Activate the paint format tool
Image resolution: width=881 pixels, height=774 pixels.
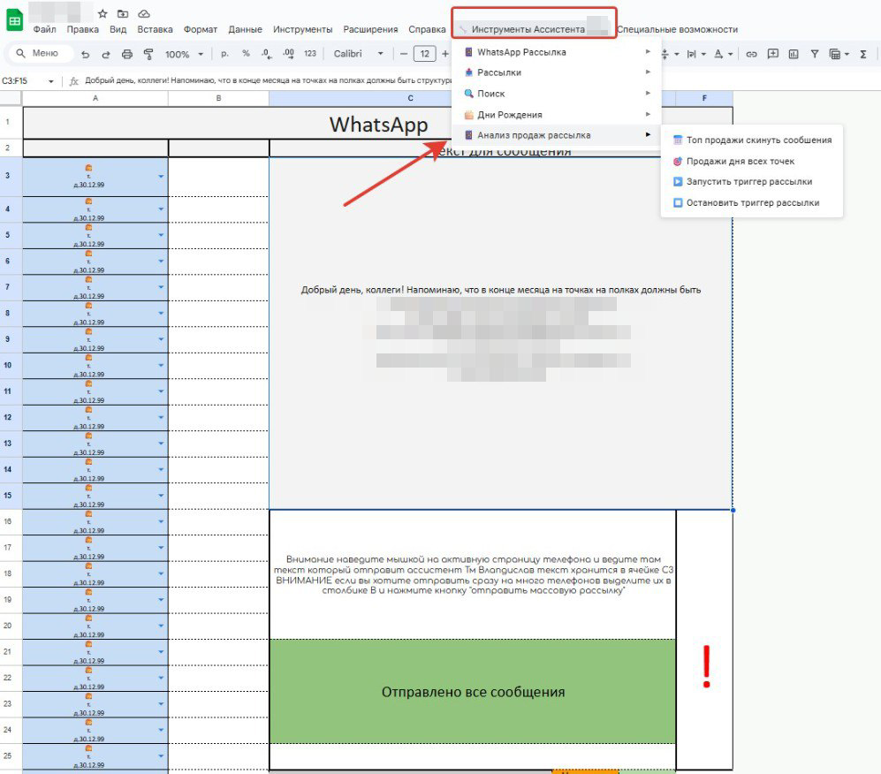tap(148, 54)
